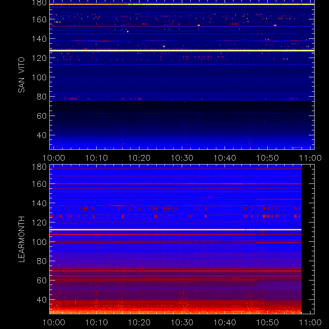Screen dimensions: 329x329
Task: Click 10:30 time label under LEARMONTH plot
Action: pos(182,322)
